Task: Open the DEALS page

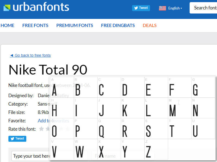Action: coord(149,25)
